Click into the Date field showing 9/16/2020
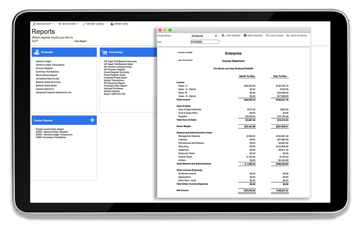This screenshot has width=361, height=236. pyautogui.click(x=205, y=42)
